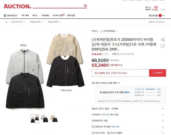The width and height of the screenshot is (171, 135).
Task: Add the product to wishlist with the heart icon
Action: tap(163, 46)
